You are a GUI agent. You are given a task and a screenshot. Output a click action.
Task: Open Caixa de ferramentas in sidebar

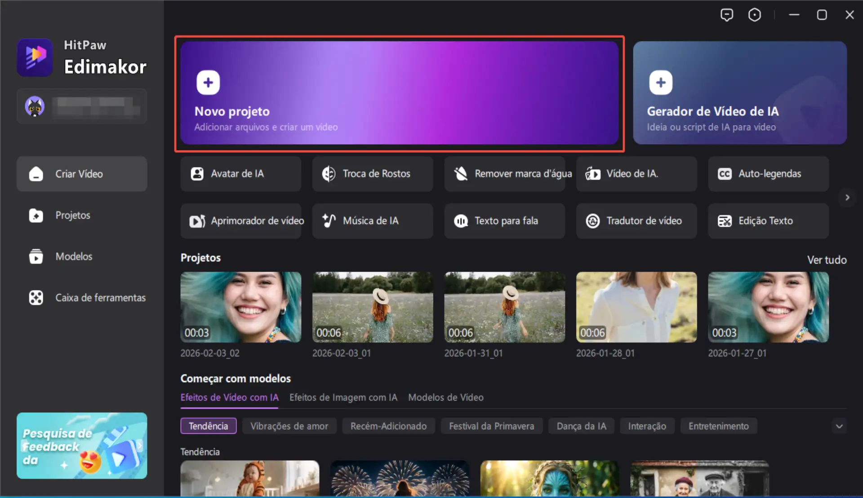click(x=100, y=298)
